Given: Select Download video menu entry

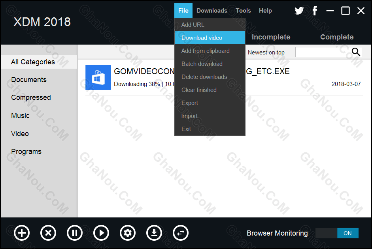Looking at the screenshot, I should click(210, 37).
